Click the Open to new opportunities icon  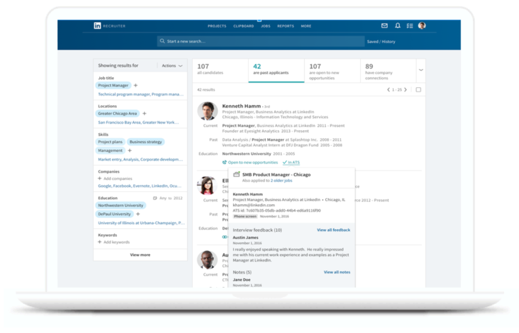[x=225, y=162]
